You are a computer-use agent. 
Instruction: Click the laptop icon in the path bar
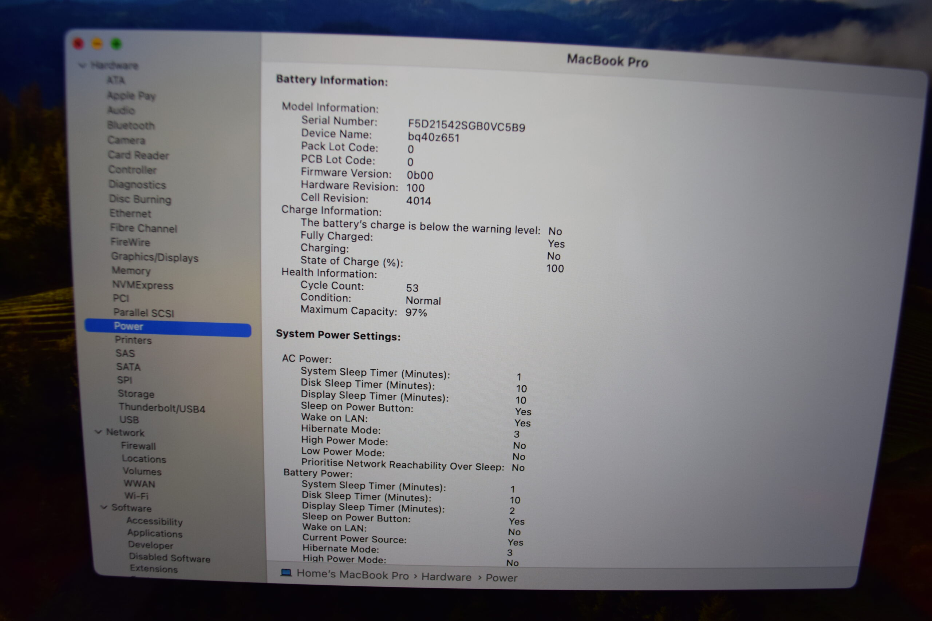(286, 573)
